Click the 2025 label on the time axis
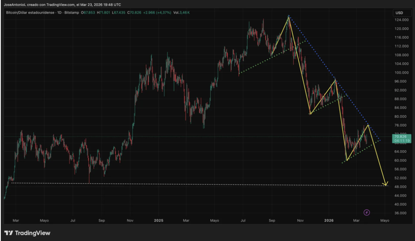This screenshot has width=415, height=241. coord(158,221)
